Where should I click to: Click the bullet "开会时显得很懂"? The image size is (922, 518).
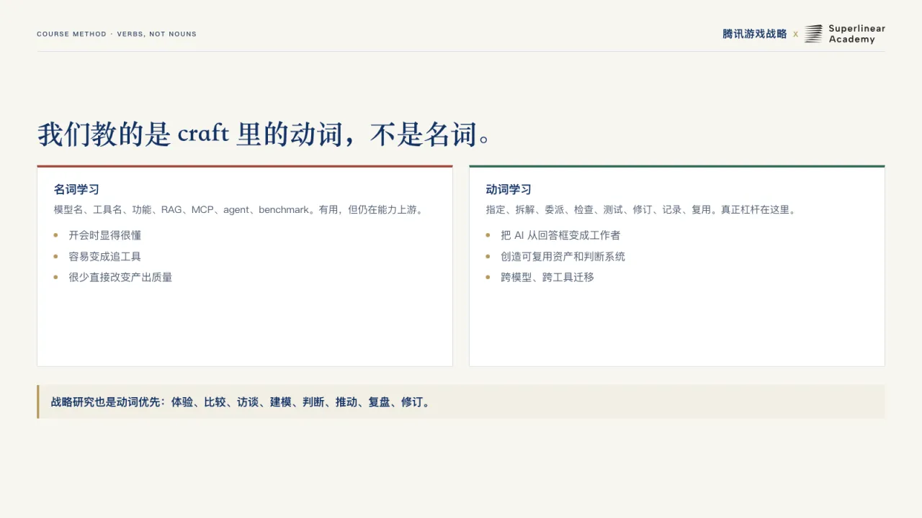(x=105, y=235)
